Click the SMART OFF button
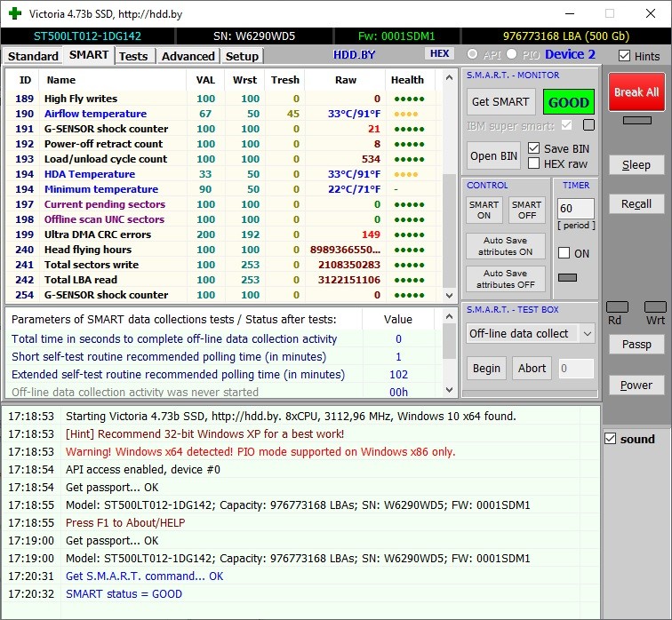The width and height of the screenshot is (672, 620). pos(527,210)
